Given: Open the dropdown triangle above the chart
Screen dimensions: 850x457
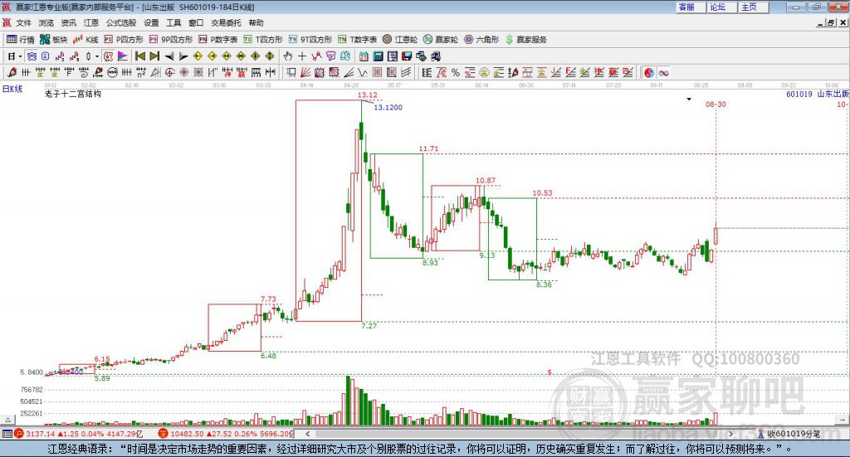Looking at the screenshot, I should tap(689, 99).
